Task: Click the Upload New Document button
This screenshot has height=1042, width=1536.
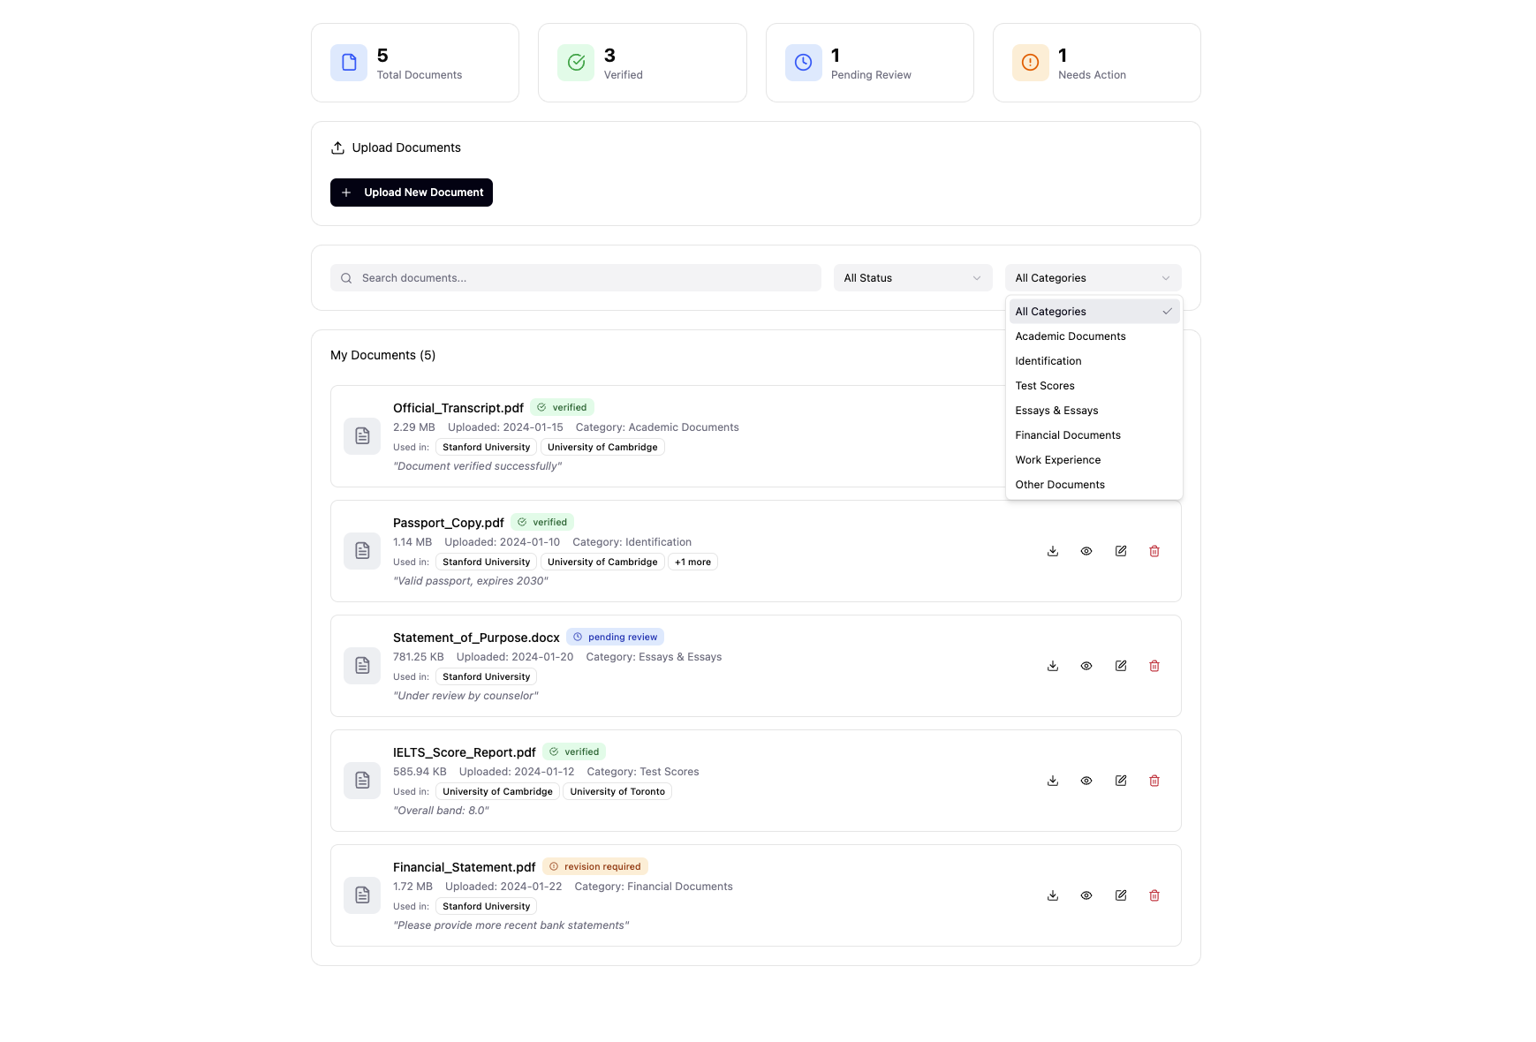Action: click(412, 193)
